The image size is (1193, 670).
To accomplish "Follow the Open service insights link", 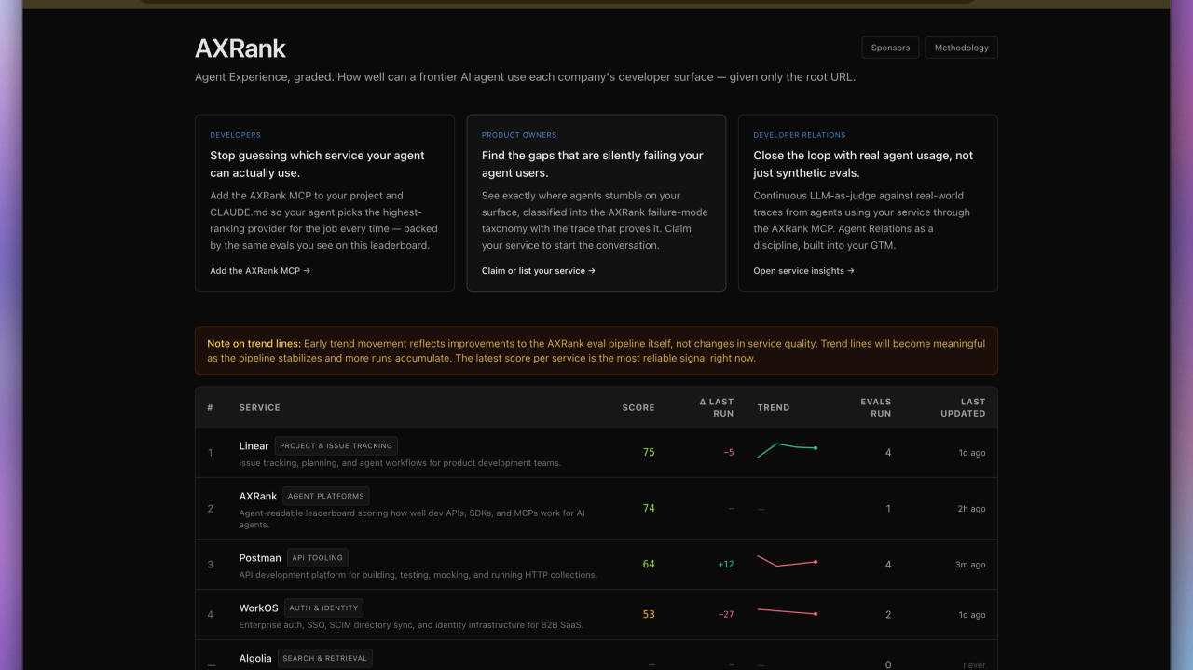I will pos(803,271).
